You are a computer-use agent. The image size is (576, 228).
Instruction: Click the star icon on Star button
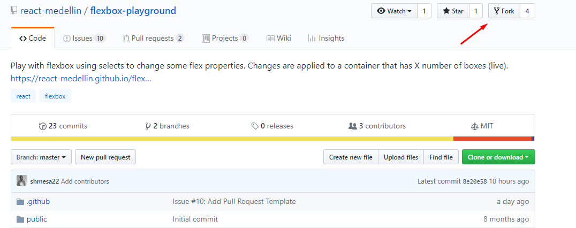[446, 11]
